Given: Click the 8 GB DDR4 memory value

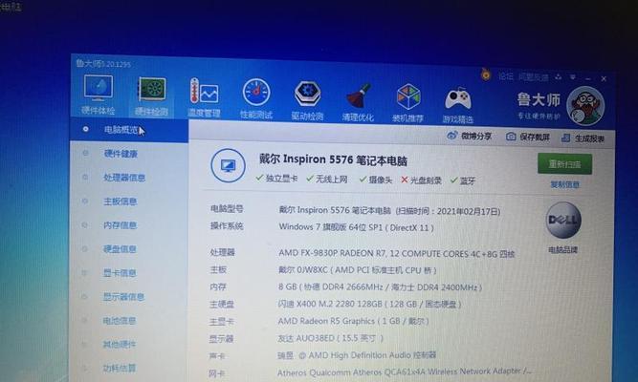Looking at the screenshot, I should click(380, 287).
